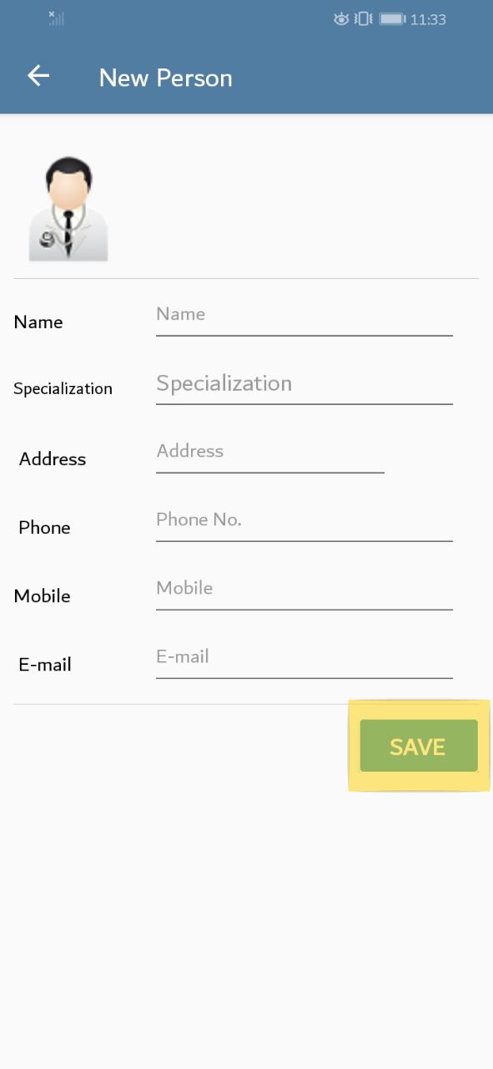This screenshot has height=1069, width=493.
Task: Tap the no-signal indicator icon
Action: pos(56,18)
